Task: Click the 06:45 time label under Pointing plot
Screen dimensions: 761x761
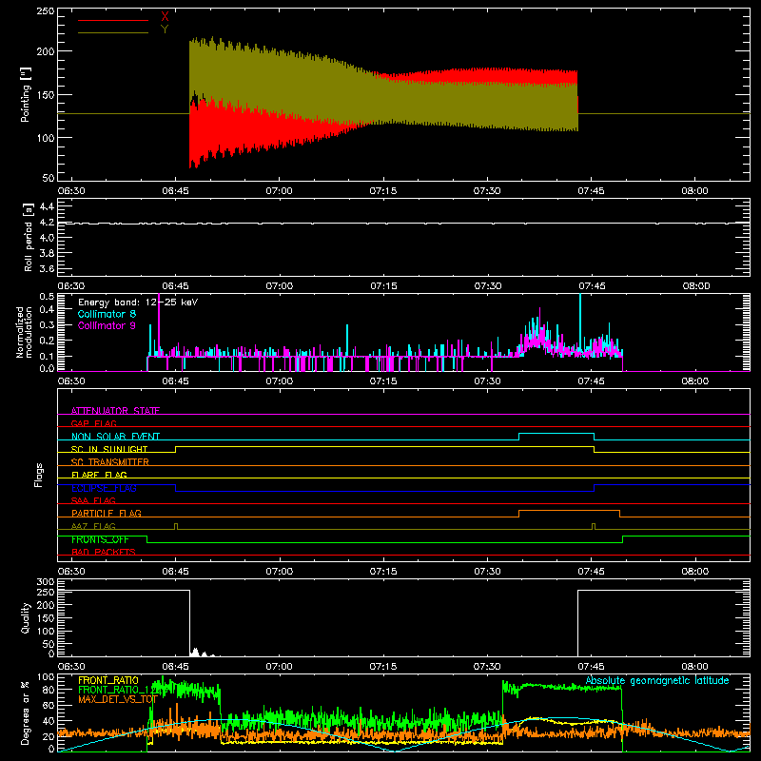Action: 175,191
